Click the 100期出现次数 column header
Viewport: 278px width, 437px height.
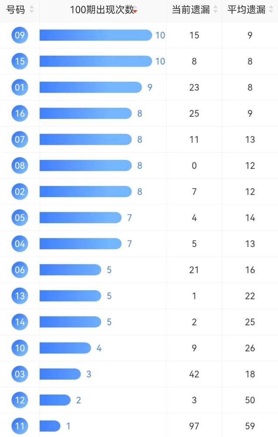(103, 10)
